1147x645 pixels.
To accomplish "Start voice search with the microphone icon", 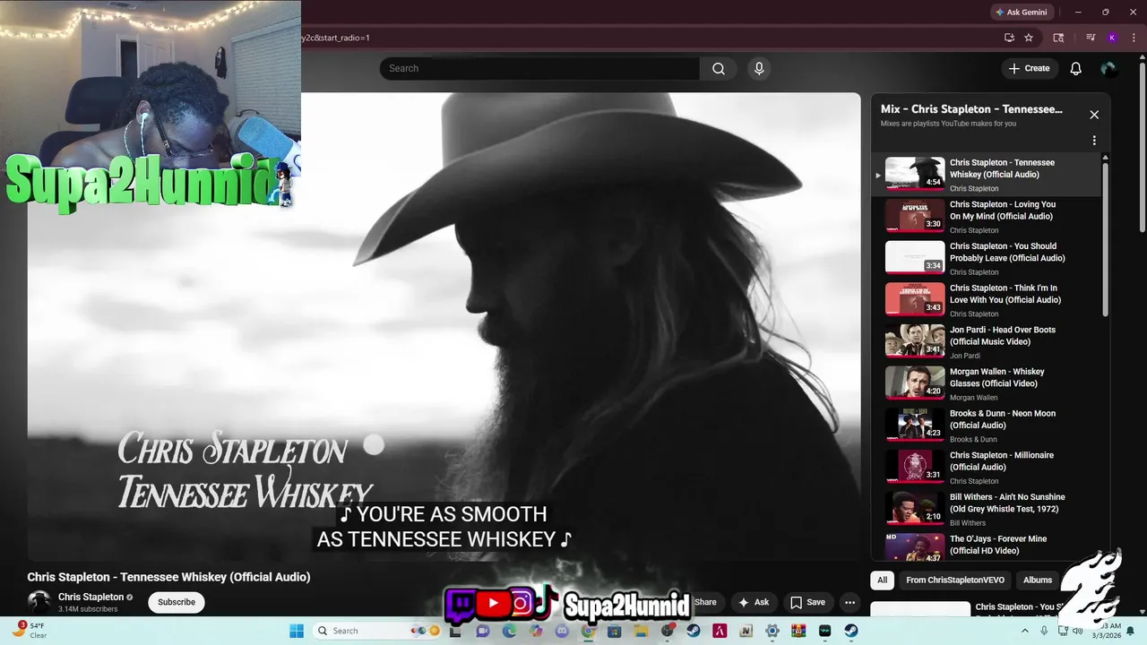I will click(759, 68).
